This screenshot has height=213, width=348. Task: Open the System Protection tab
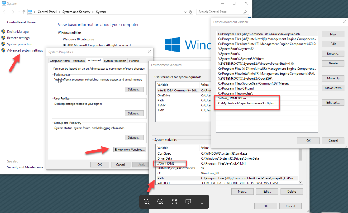point(115,61)
